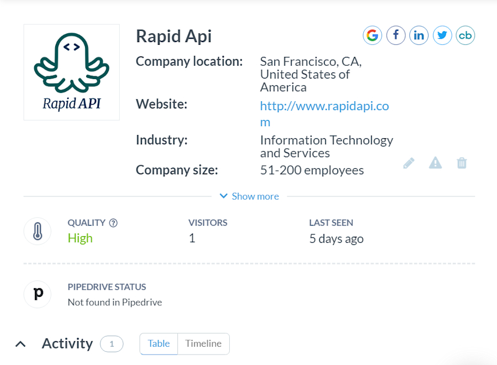
Task: Click the quality thermometer icon
Action: point(37,231)
